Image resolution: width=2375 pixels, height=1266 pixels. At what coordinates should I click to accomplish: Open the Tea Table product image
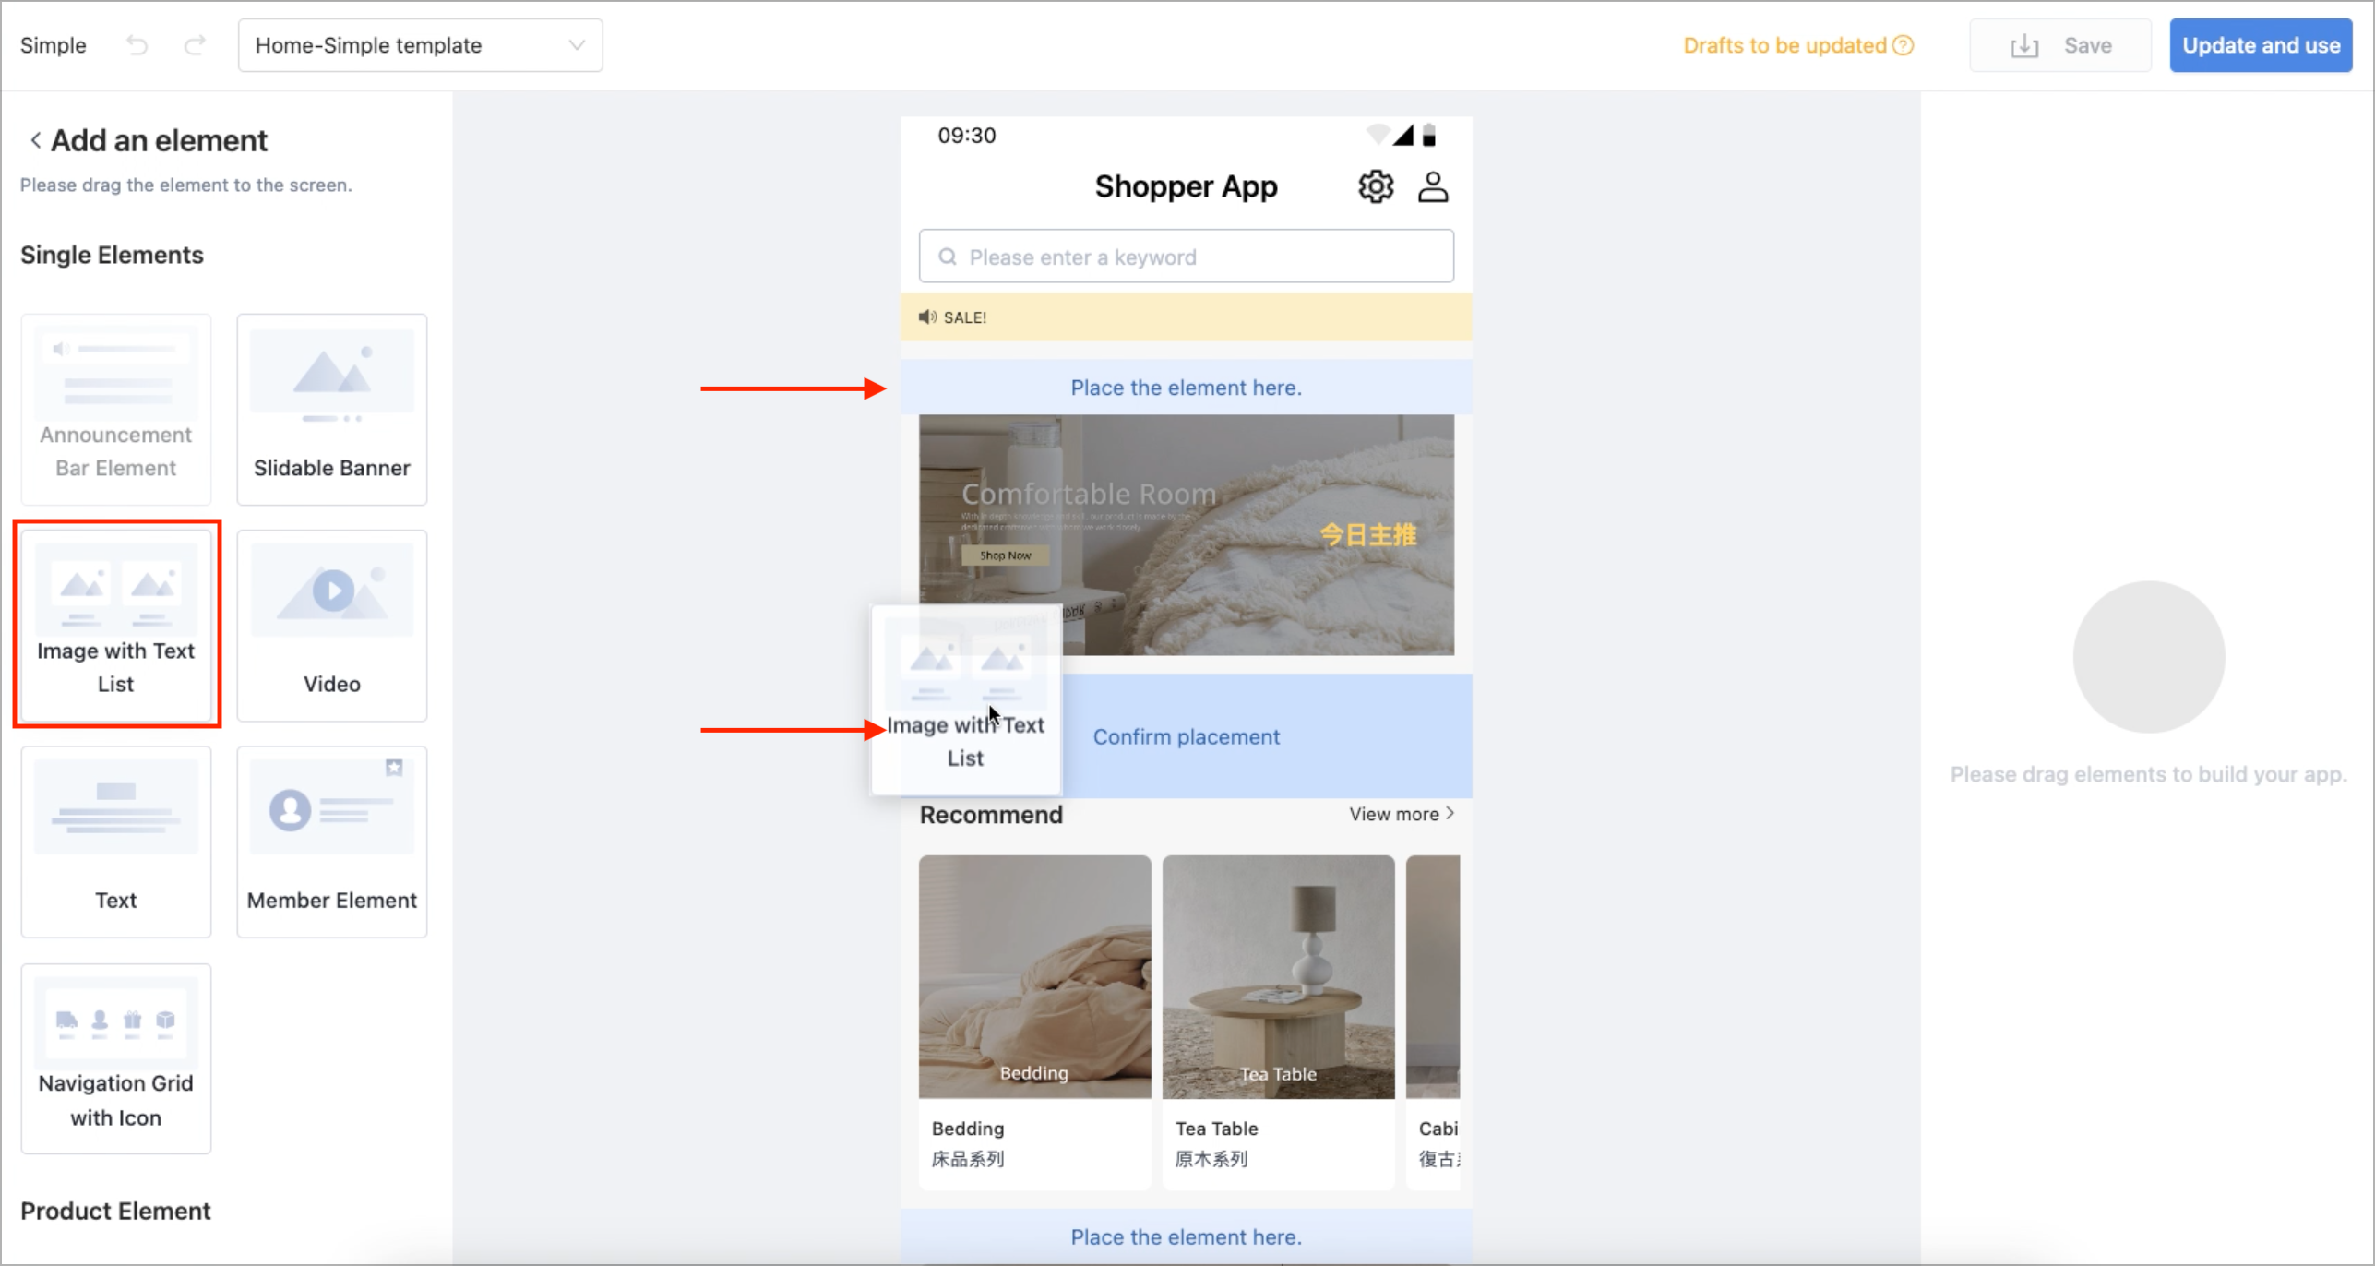[1279, 977]
